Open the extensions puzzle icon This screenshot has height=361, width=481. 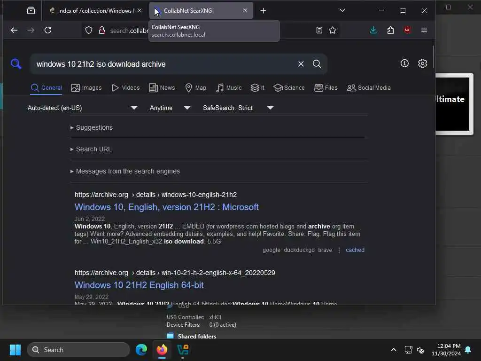pos(390,30)
